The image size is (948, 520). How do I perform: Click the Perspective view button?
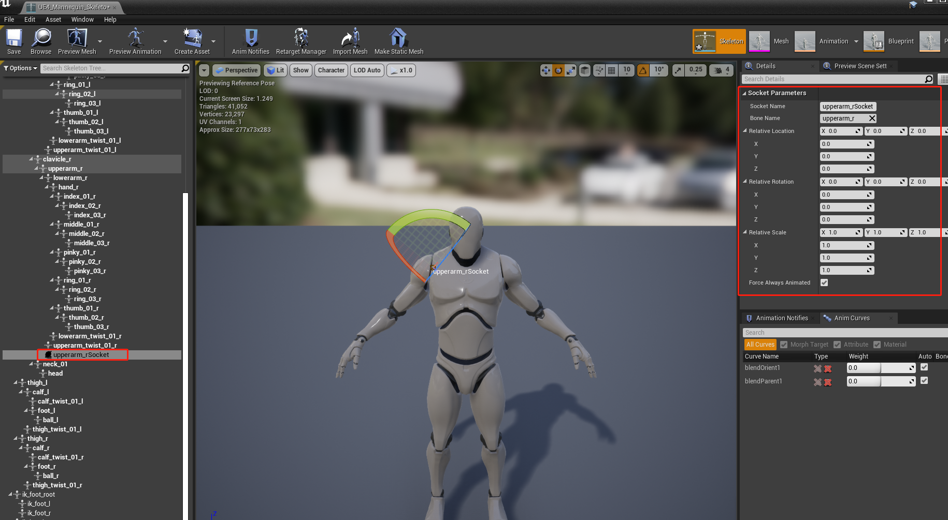pyautogui.click(x=236, y=70)
